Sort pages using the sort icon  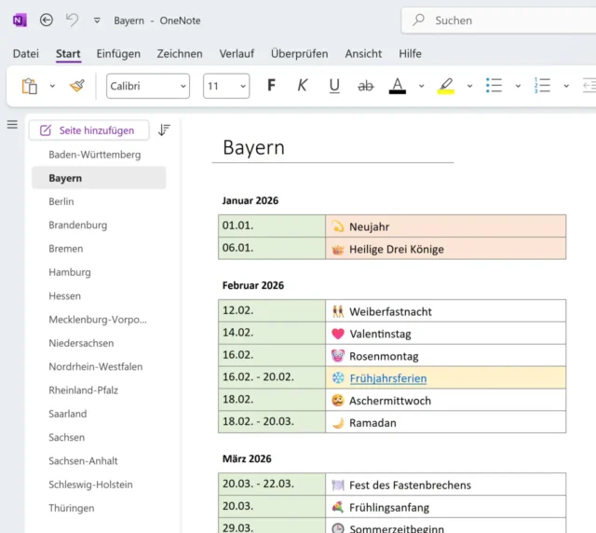(x=164, y=130)
